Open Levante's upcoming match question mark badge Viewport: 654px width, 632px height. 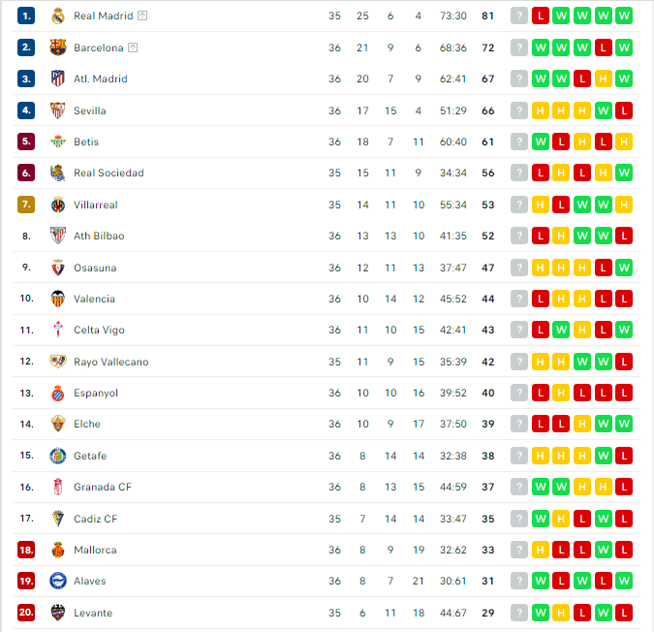pos(519,613)
